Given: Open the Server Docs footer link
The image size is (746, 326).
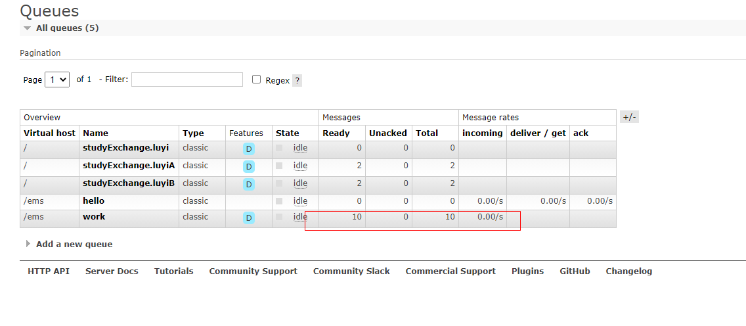Looking at the screenshot, I should [112, 271].
